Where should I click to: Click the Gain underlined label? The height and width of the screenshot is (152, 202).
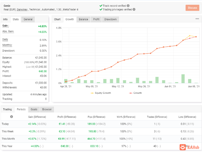[x=6, y=26]
